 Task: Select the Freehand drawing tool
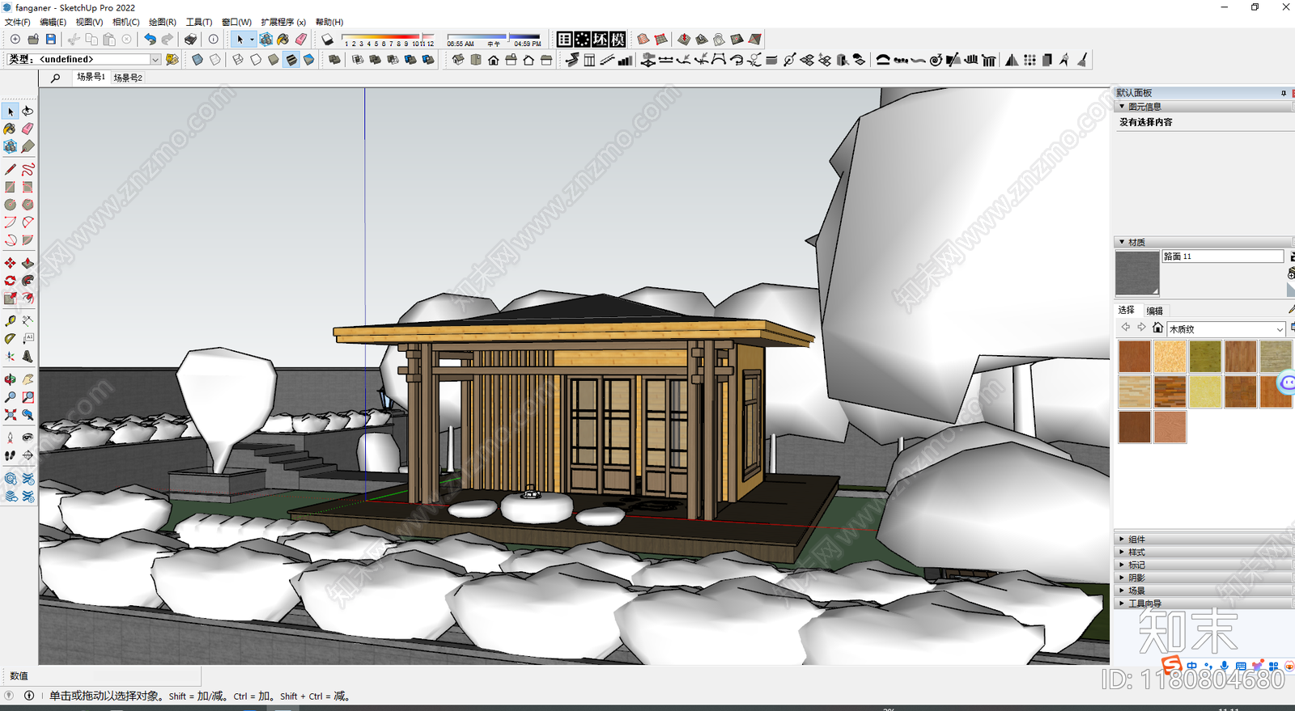[28, 169]
